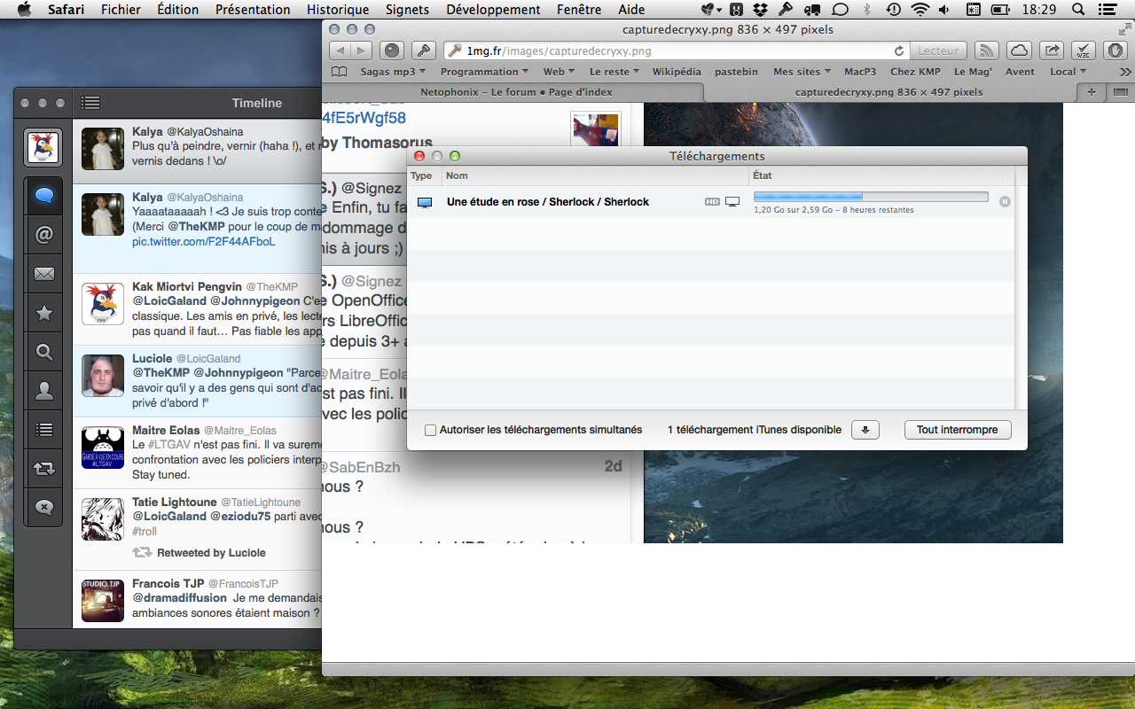This screenshot has height=709, width=1135.
Task: Enable Autoriser les téléchargements simultanés
Action: (431, 430)
